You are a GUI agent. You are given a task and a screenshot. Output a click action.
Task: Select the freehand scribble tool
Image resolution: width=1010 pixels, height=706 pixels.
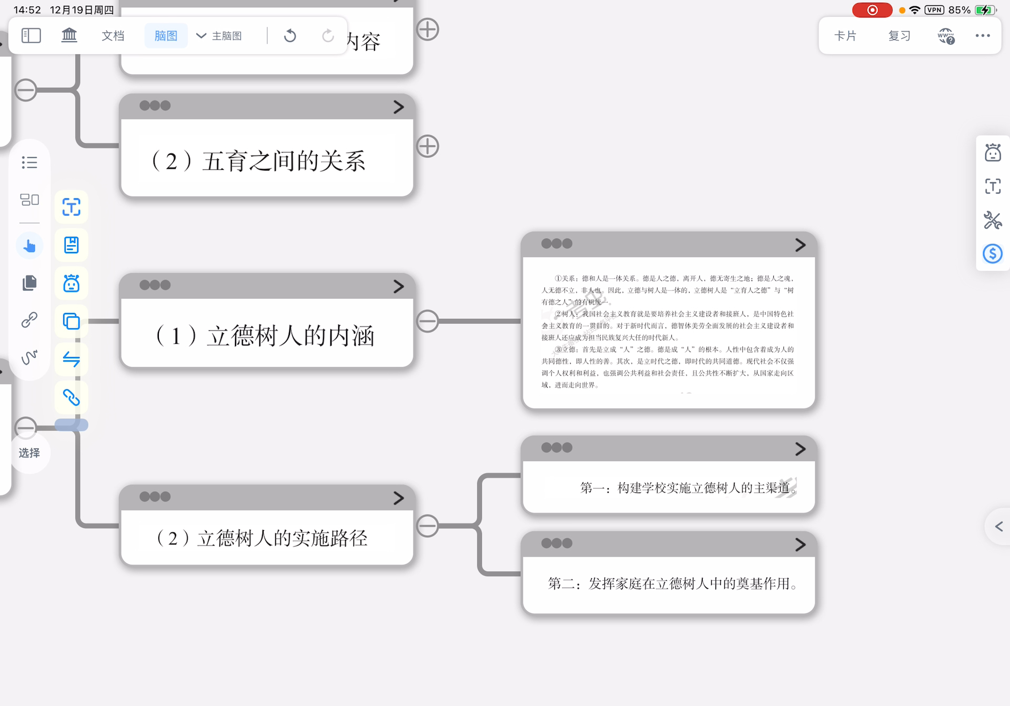(29, 357)
